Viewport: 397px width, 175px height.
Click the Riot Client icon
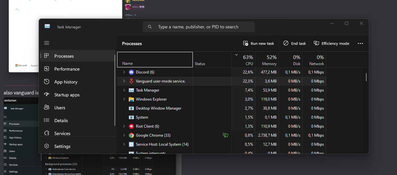(x=131, y=126)
